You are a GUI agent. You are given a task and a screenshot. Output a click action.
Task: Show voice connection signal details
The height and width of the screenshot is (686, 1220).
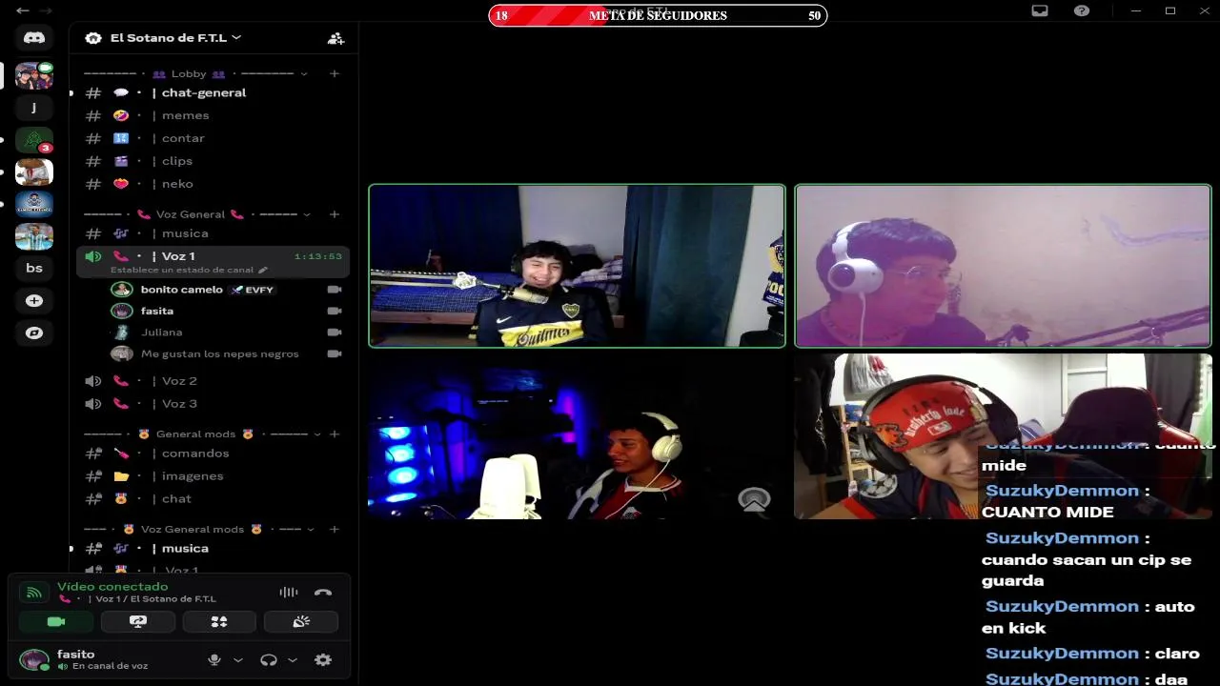point(33,593)
